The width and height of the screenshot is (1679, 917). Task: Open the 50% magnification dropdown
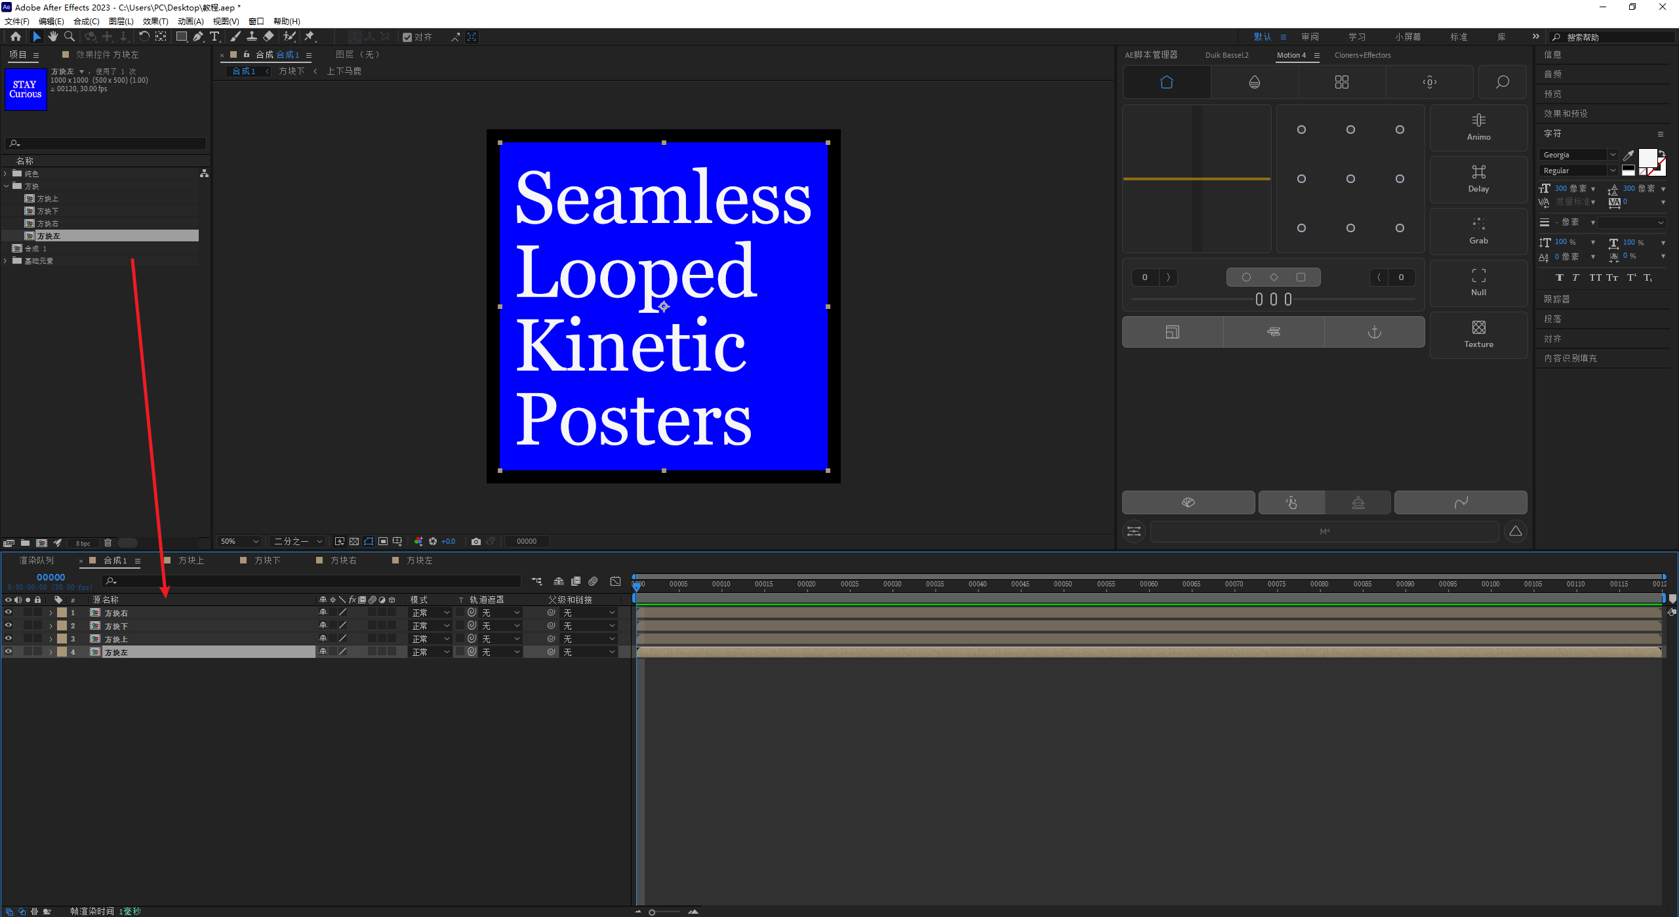(x=240, y=541)
